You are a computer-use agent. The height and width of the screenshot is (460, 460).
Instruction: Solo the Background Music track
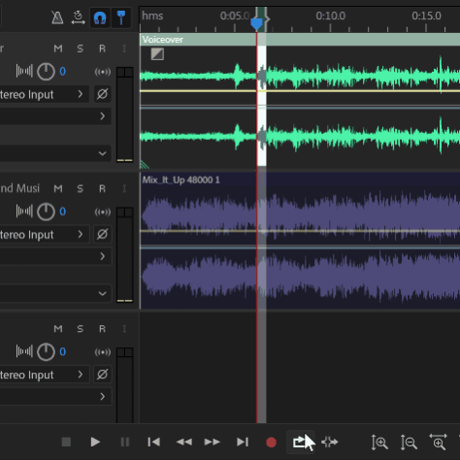pyautogui.click(x=81, y=188)
